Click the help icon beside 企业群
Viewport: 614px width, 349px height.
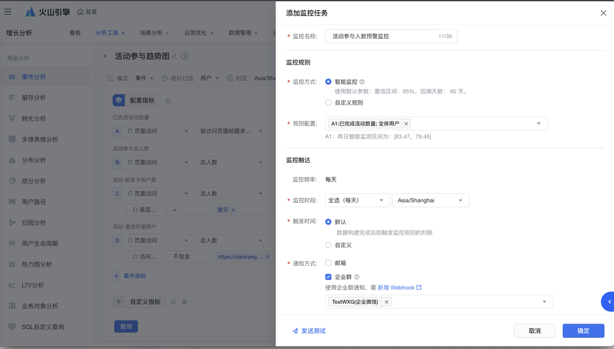(357, 277)
